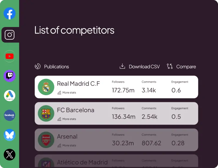Open More stats for Real Madrid C.F
The height and width of the screenshot is (168, 218).
[67, 93]
